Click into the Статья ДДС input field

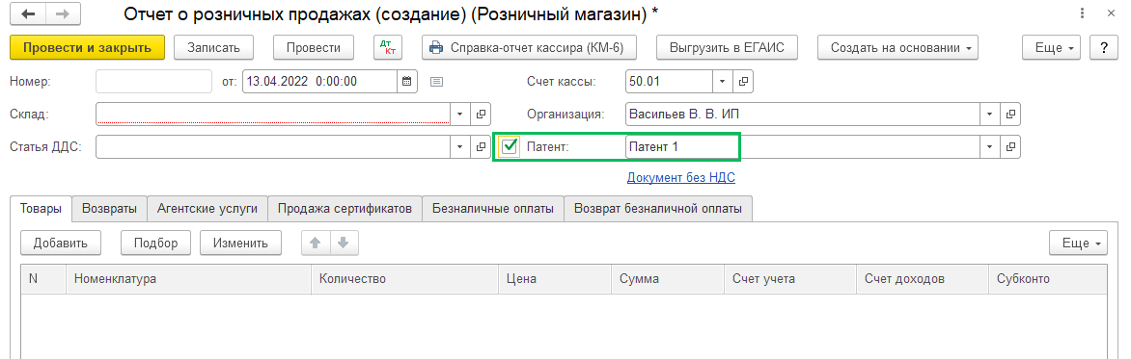pos(273,146)
